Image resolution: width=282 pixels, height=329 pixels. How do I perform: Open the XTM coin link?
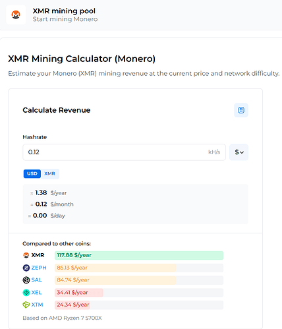tap(37, 305)
